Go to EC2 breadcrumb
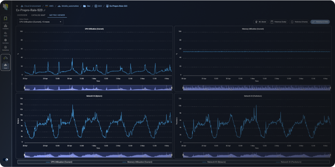The height and width of the screenshot is (167, 335). (98, 6)
